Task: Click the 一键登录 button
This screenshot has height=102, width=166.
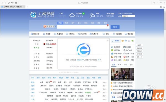Action: pos(115,41)
